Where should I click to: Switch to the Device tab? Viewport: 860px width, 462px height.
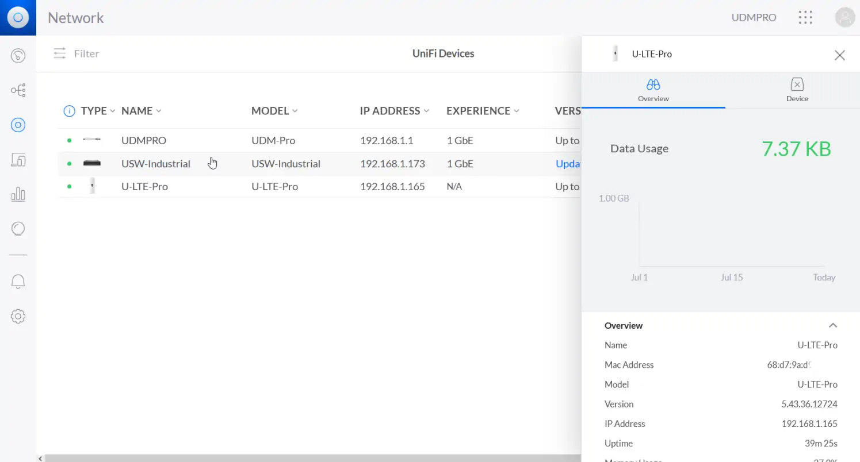pos(797,90)
